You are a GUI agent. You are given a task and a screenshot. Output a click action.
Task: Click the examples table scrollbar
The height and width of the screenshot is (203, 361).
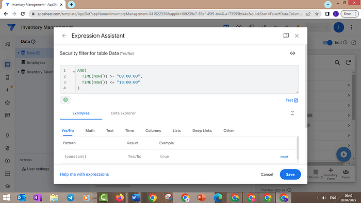point(298,148)
